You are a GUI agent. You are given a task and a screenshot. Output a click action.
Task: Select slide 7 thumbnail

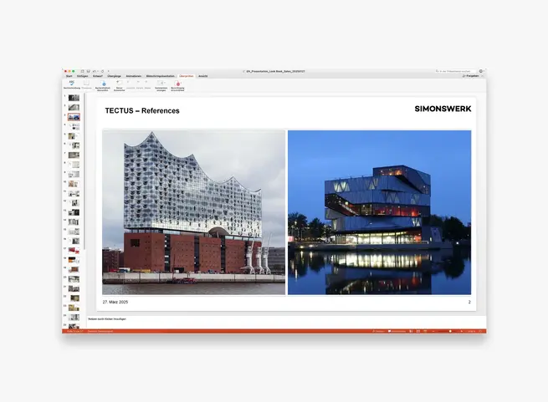point(74,155)
